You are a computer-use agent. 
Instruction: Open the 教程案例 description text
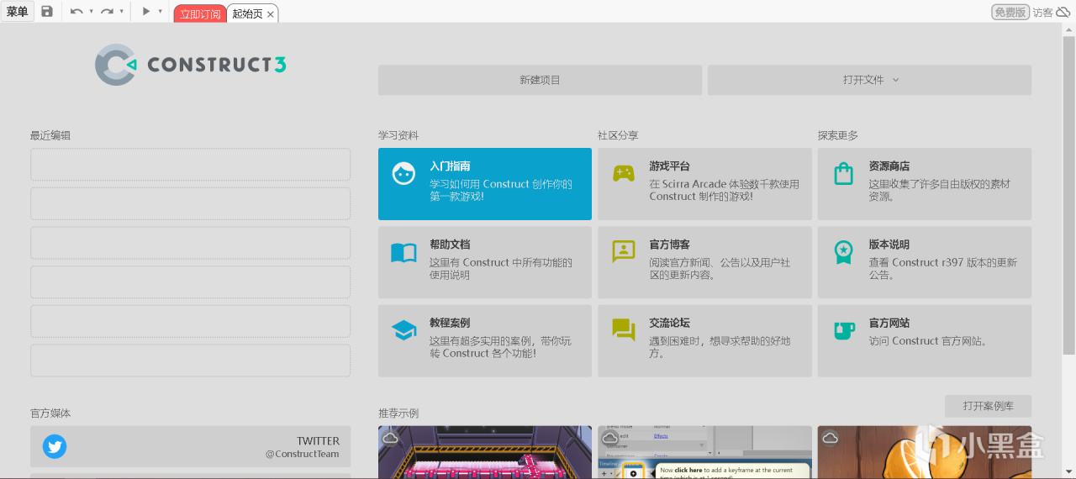click(x=500, y=347)
